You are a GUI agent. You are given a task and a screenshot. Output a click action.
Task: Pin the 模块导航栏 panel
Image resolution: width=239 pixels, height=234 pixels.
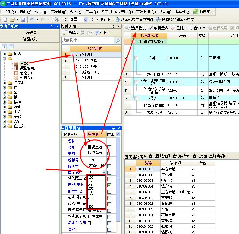pyautogui.click(x=52, y=27)
